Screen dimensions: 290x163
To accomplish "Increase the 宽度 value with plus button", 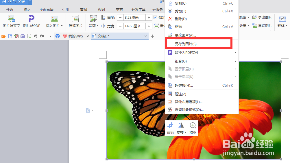I will [x=149, y=26].
